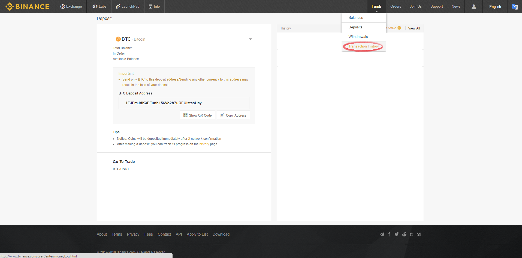The width and height of the screenshot is (522, 258).
Task: Open the Fees footer link
Action: point(149,234)
